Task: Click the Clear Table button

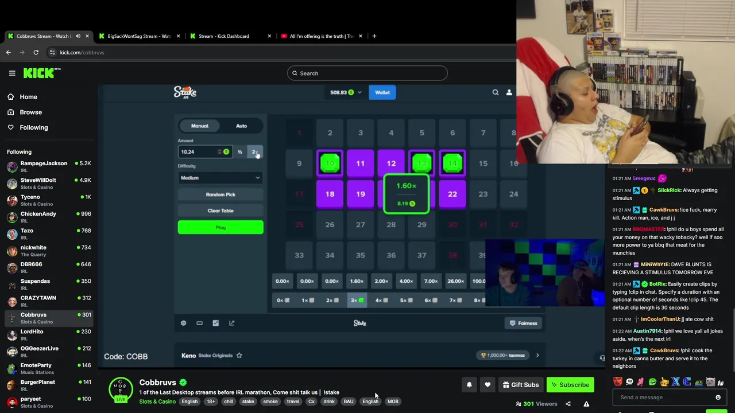Action: [x=220, y=211]
